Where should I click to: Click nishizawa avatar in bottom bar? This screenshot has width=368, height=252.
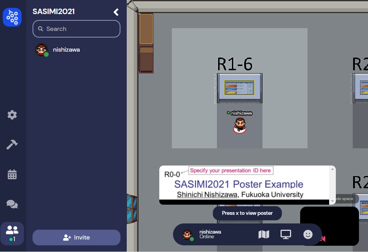pyautogui.click(x=188, y=235)
